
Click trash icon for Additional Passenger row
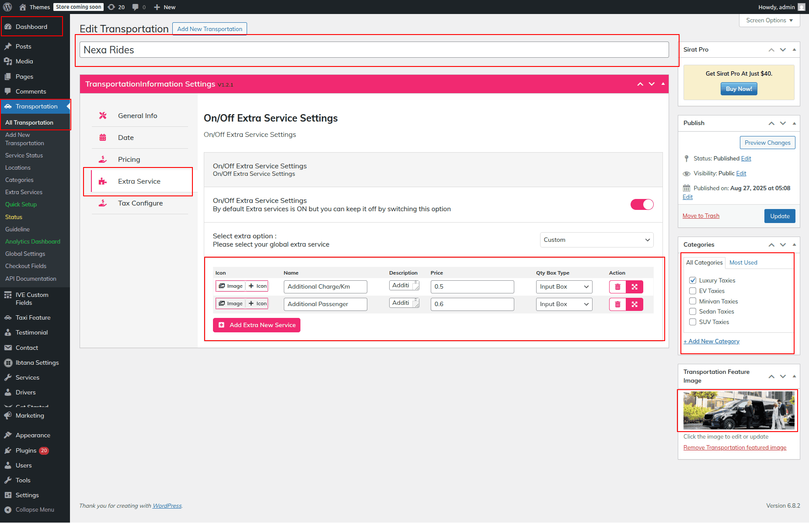click(617, 304)
